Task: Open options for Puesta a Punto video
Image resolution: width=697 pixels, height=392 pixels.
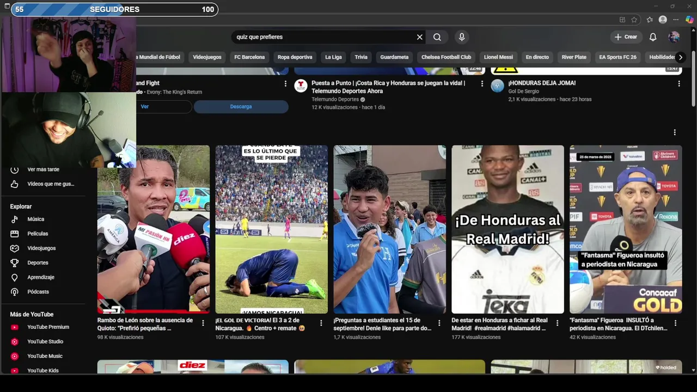Action: (x=482, y=83)
